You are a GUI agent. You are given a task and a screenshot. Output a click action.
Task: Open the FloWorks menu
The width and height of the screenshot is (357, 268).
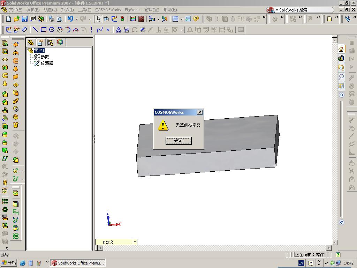coord(132,10)
